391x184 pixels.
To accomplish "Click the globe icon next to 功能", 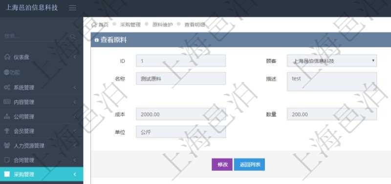I will pyautogui.click(x=6, y=72).
